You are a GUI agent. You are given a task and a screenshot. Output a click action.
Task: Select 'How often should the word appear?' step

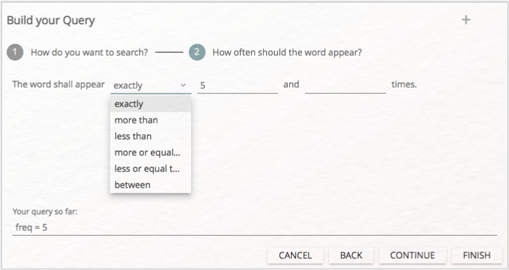coord(287,53)
